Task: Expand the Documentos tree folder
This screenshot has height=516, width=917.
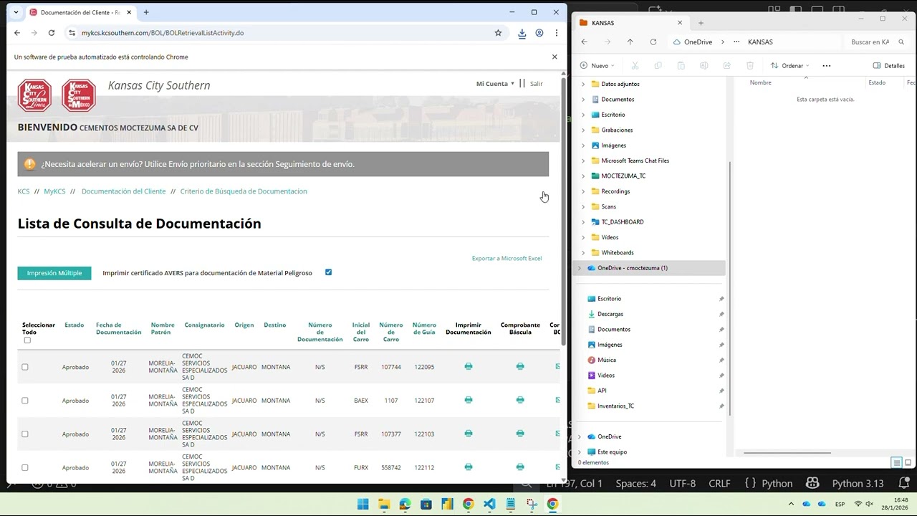Action: click(583, 100)
